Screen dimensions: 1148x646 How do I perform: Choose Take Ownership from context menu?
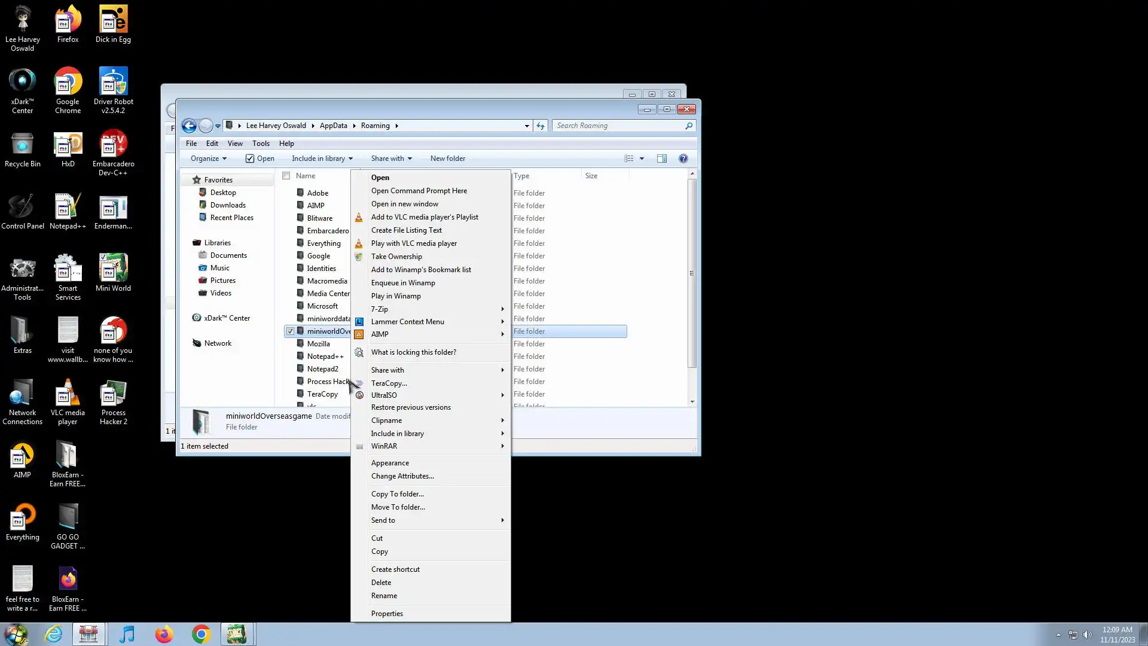(396, 257)
